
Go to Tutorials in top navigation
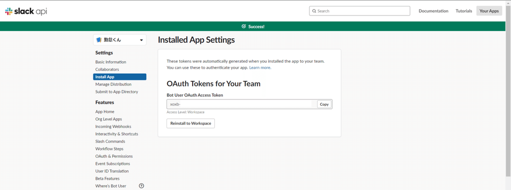point(464,11)
